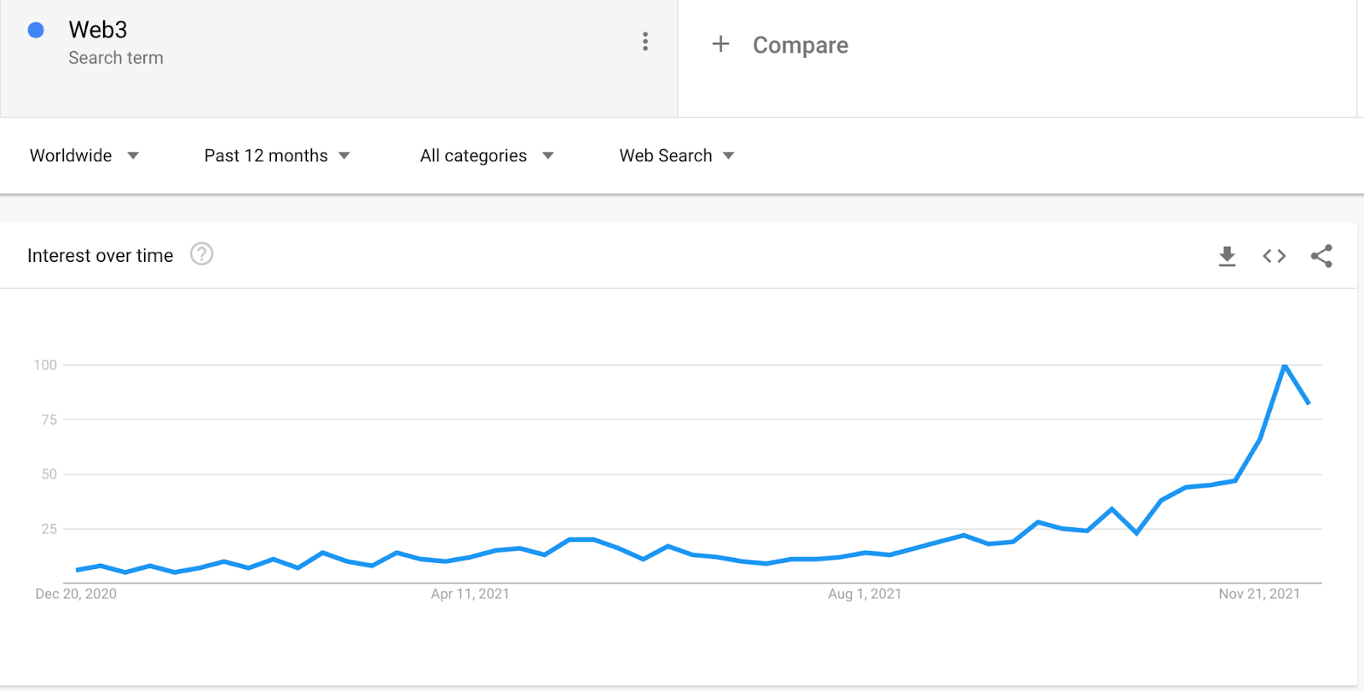Open the Web Search type dropdown
1364x691 pixels.
point(676,155)
